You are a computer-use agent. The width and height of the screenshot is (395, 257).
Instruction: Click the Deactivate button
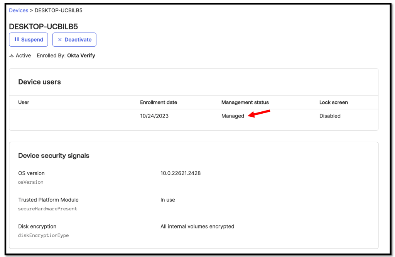coord(74,40)
